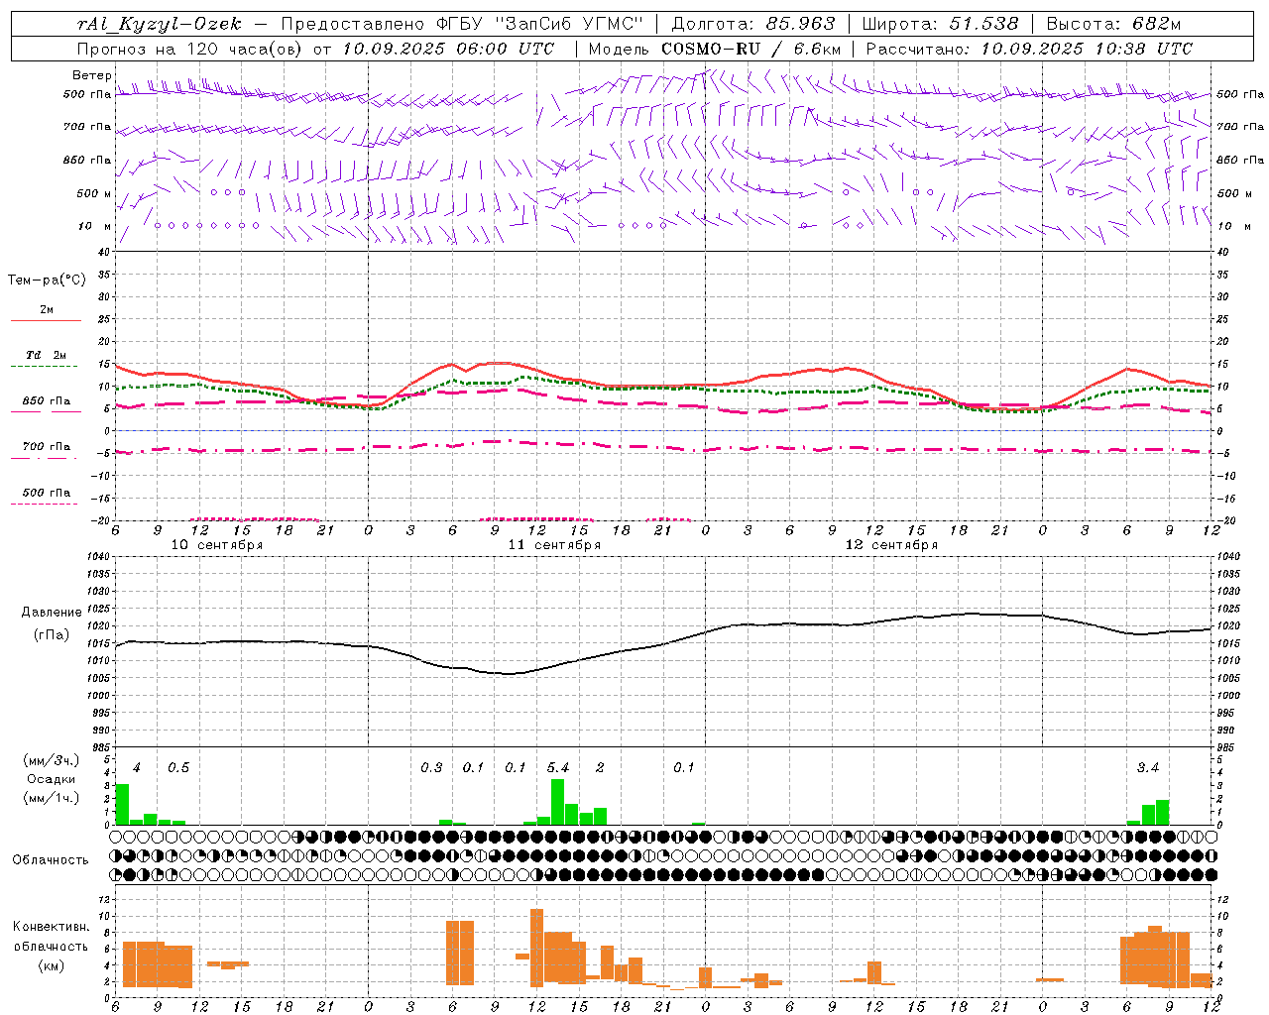Click the Давление panel label

tap(52, 613)
